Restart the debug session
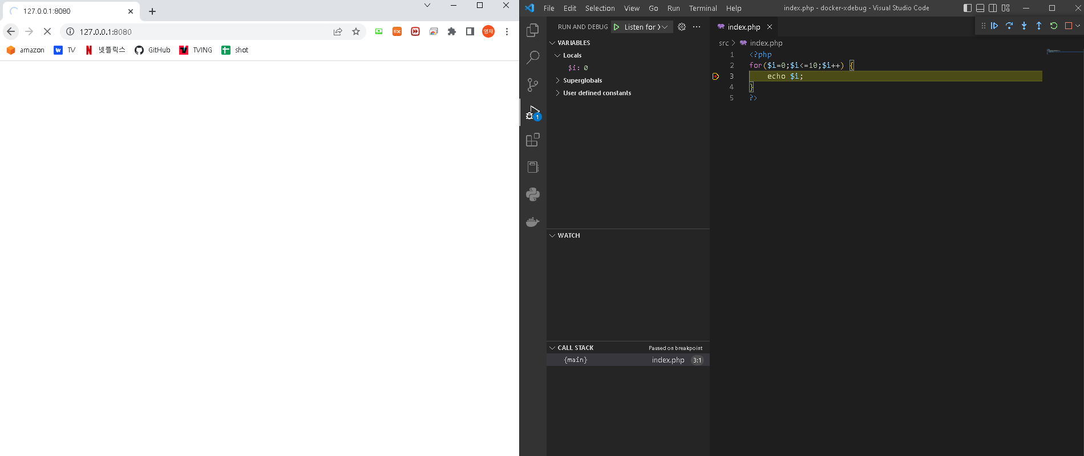Screen dimensions: 1084x456 coord(1054,26)
